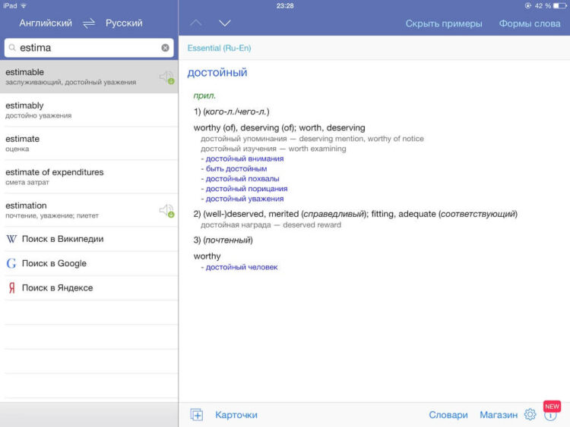Open Формы слова word forms

(529, 24)
